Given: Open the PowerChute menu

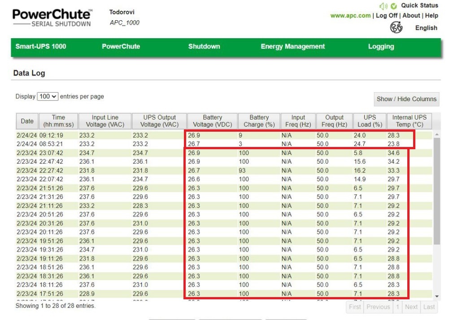Looking at the screenshot, I should (x=121, y=46).
